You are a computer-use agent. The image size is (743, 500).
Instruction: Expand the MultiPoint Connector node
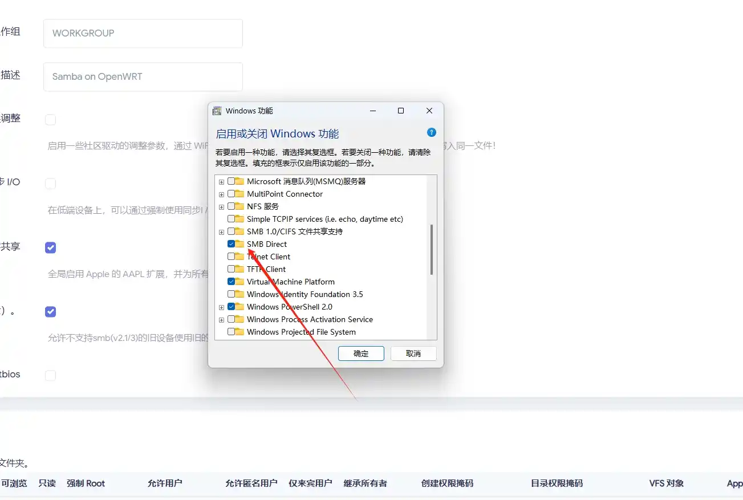[221, 194]
